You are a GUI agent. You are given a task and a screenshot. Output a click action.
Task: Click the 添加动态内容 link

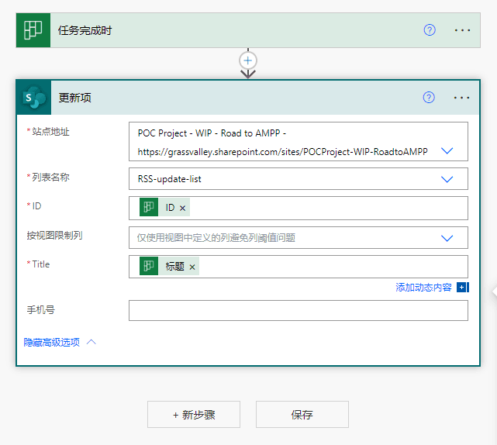[423, 288]
